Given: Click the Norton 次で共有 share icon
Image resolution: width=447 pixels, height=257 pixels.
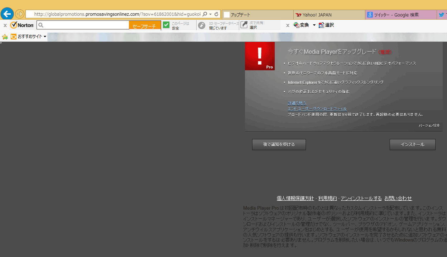Looking at the screenshot, I should [x=244, y=25].
